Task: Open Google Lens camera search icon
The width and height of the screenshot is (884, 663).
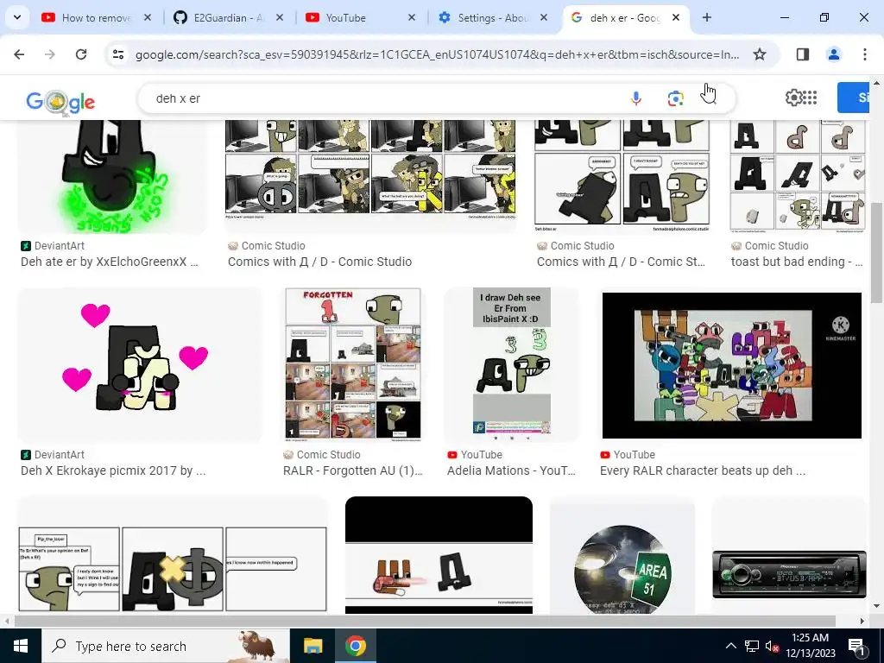Action: [x=675, y=98]
